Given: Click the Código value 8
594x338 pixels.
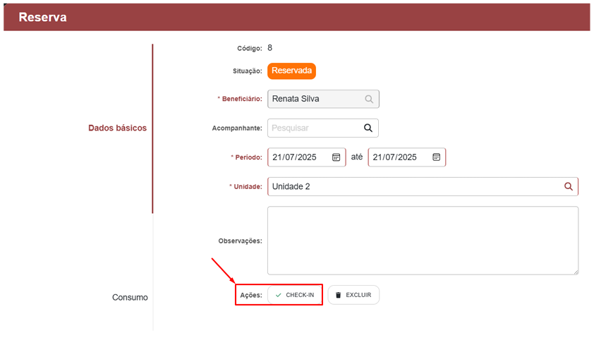Looking at the screenshot, I should point(269,48).
